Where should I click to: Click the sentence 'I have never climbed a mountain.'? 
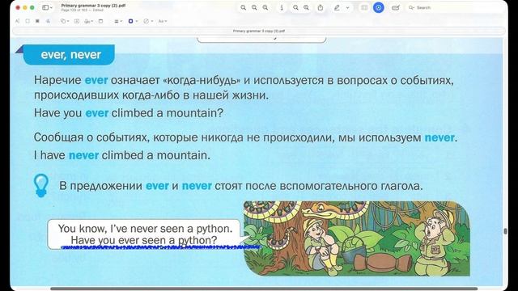(x=122, y=155)
